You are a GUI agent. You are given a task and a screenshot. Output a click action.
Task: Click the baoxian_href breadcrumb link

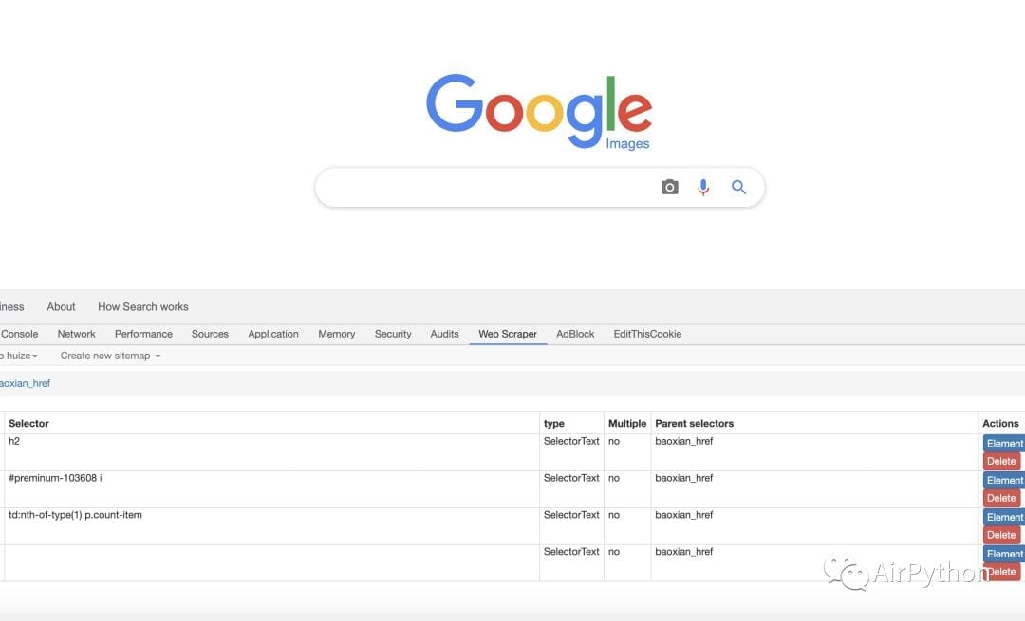[25, 383]
